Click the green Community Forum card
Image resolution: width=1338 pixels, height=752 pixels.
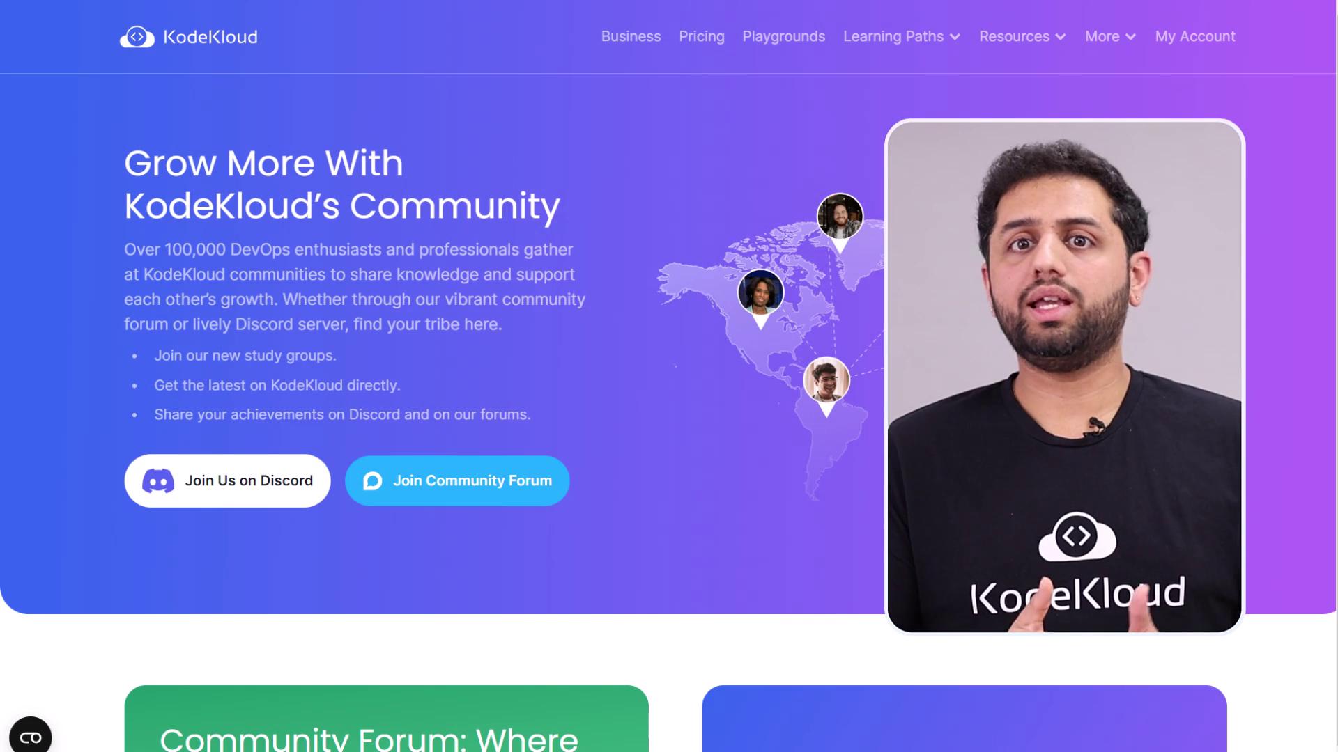[386, 719]
